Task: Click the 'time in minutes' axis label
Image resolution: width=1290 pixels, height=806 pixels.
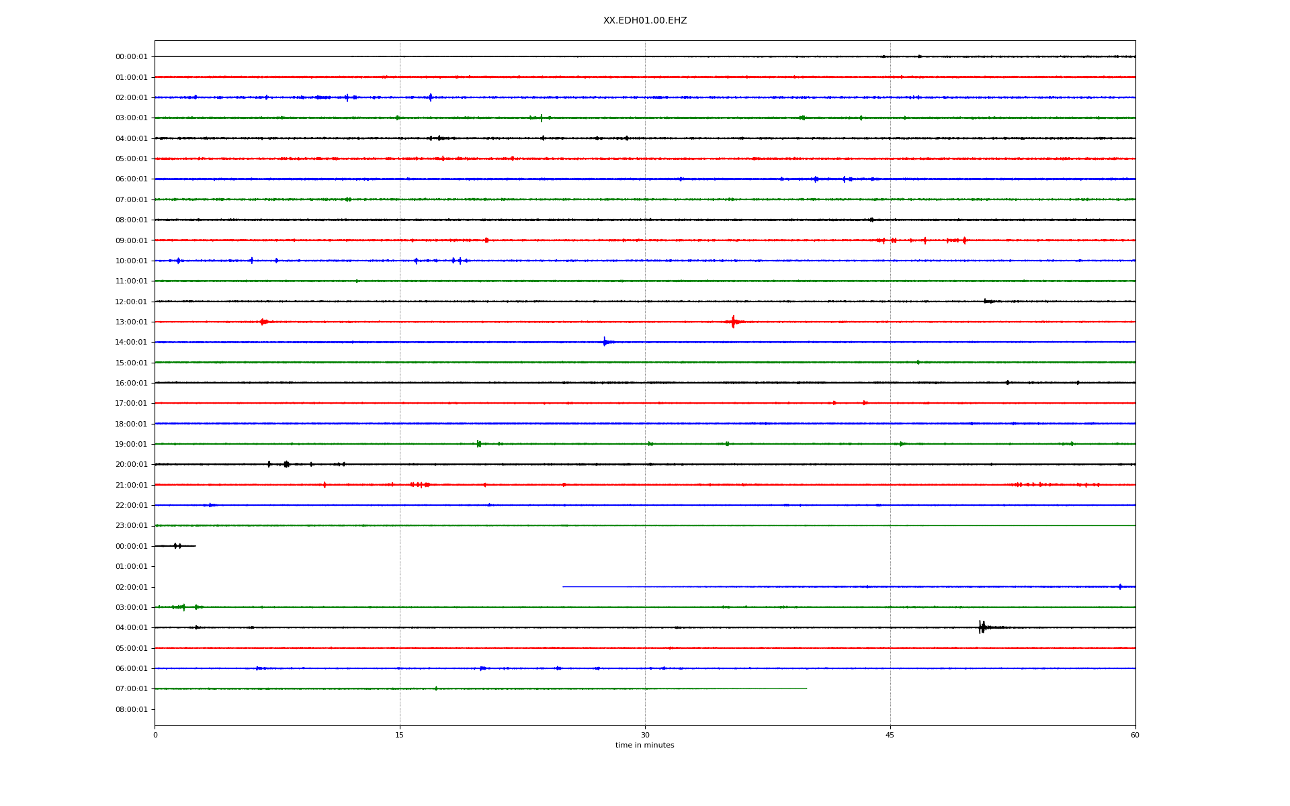Action: click(x=644, y=745)
